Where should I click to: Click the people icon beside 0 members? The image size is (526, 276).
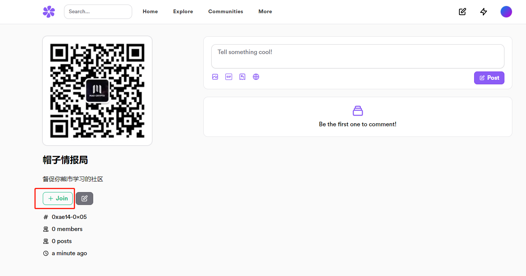pyautogui.click(x=46, y=229)
